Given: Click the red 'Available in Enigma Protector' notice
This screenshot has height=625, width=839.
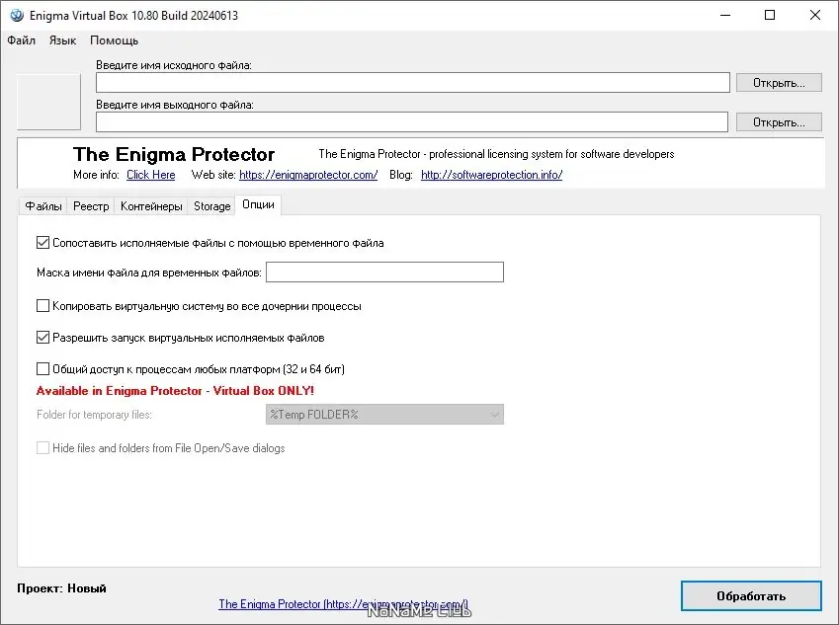Looking at the screenshot, I should click(x=175, y=391).
